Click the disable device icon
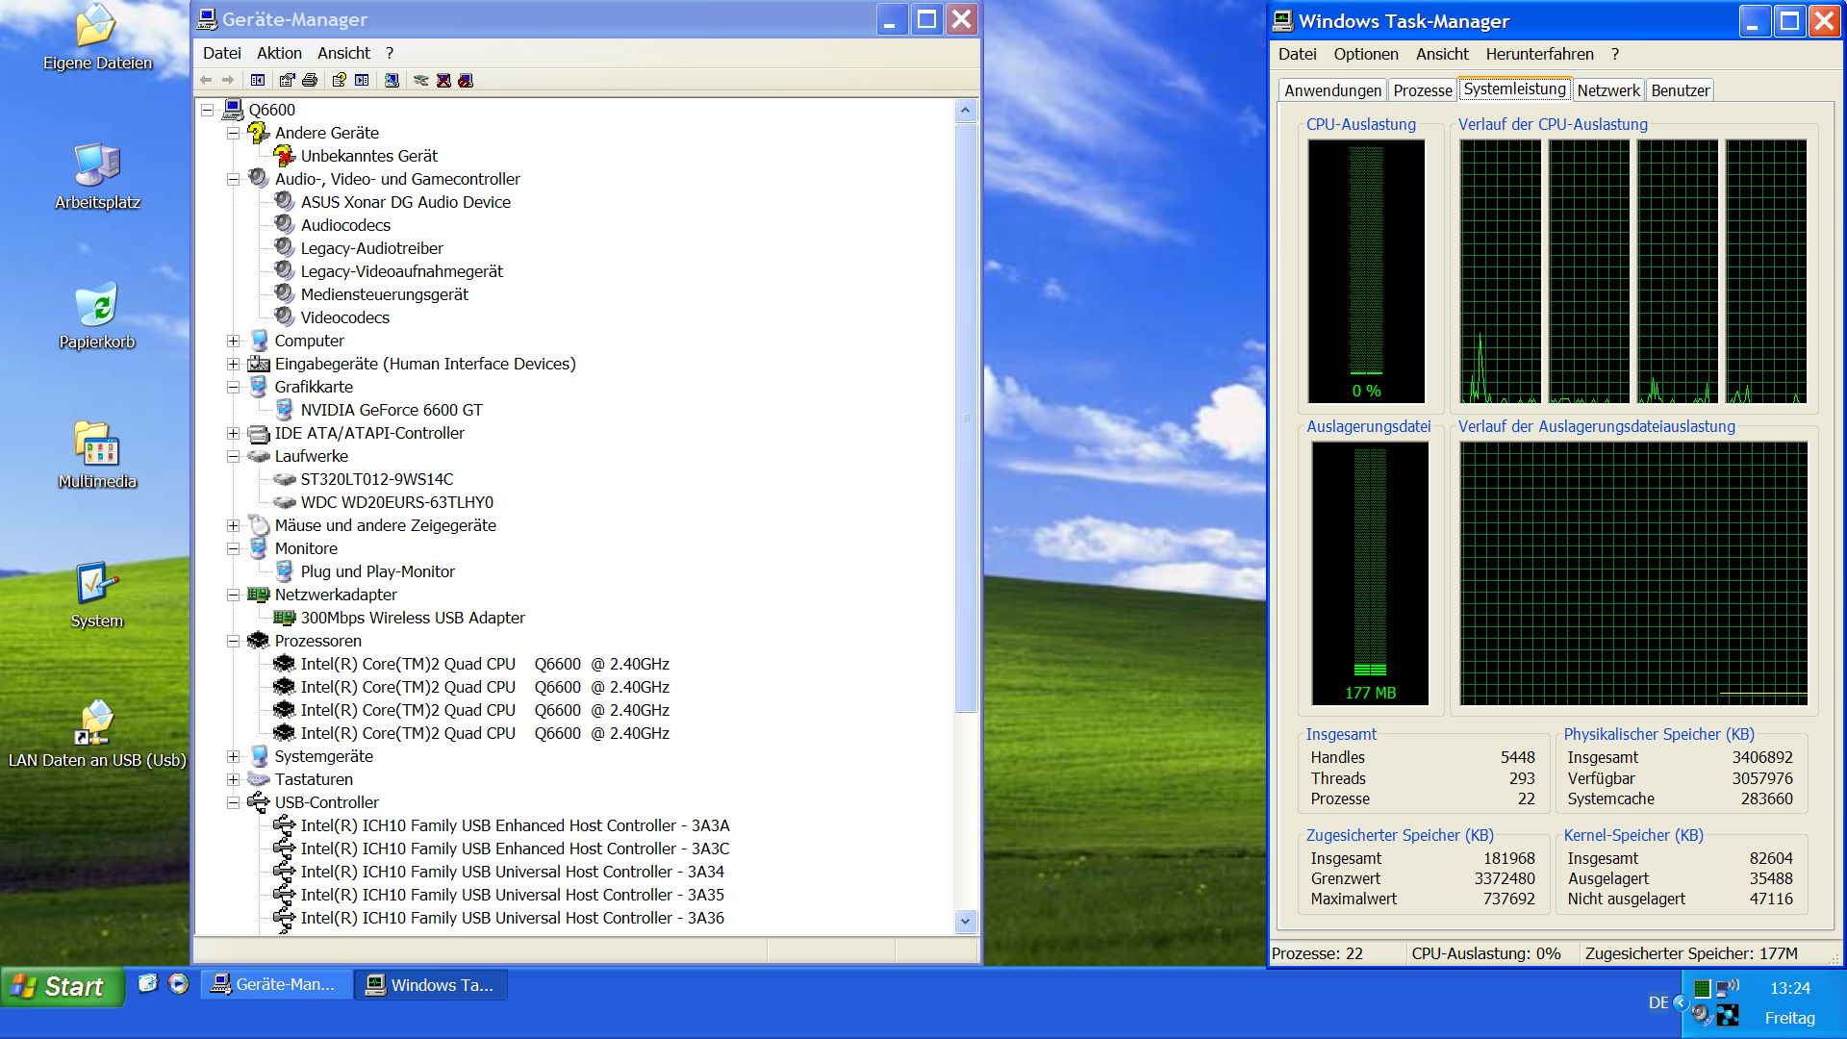The image size is (1847, 1039). pos(466,80)
